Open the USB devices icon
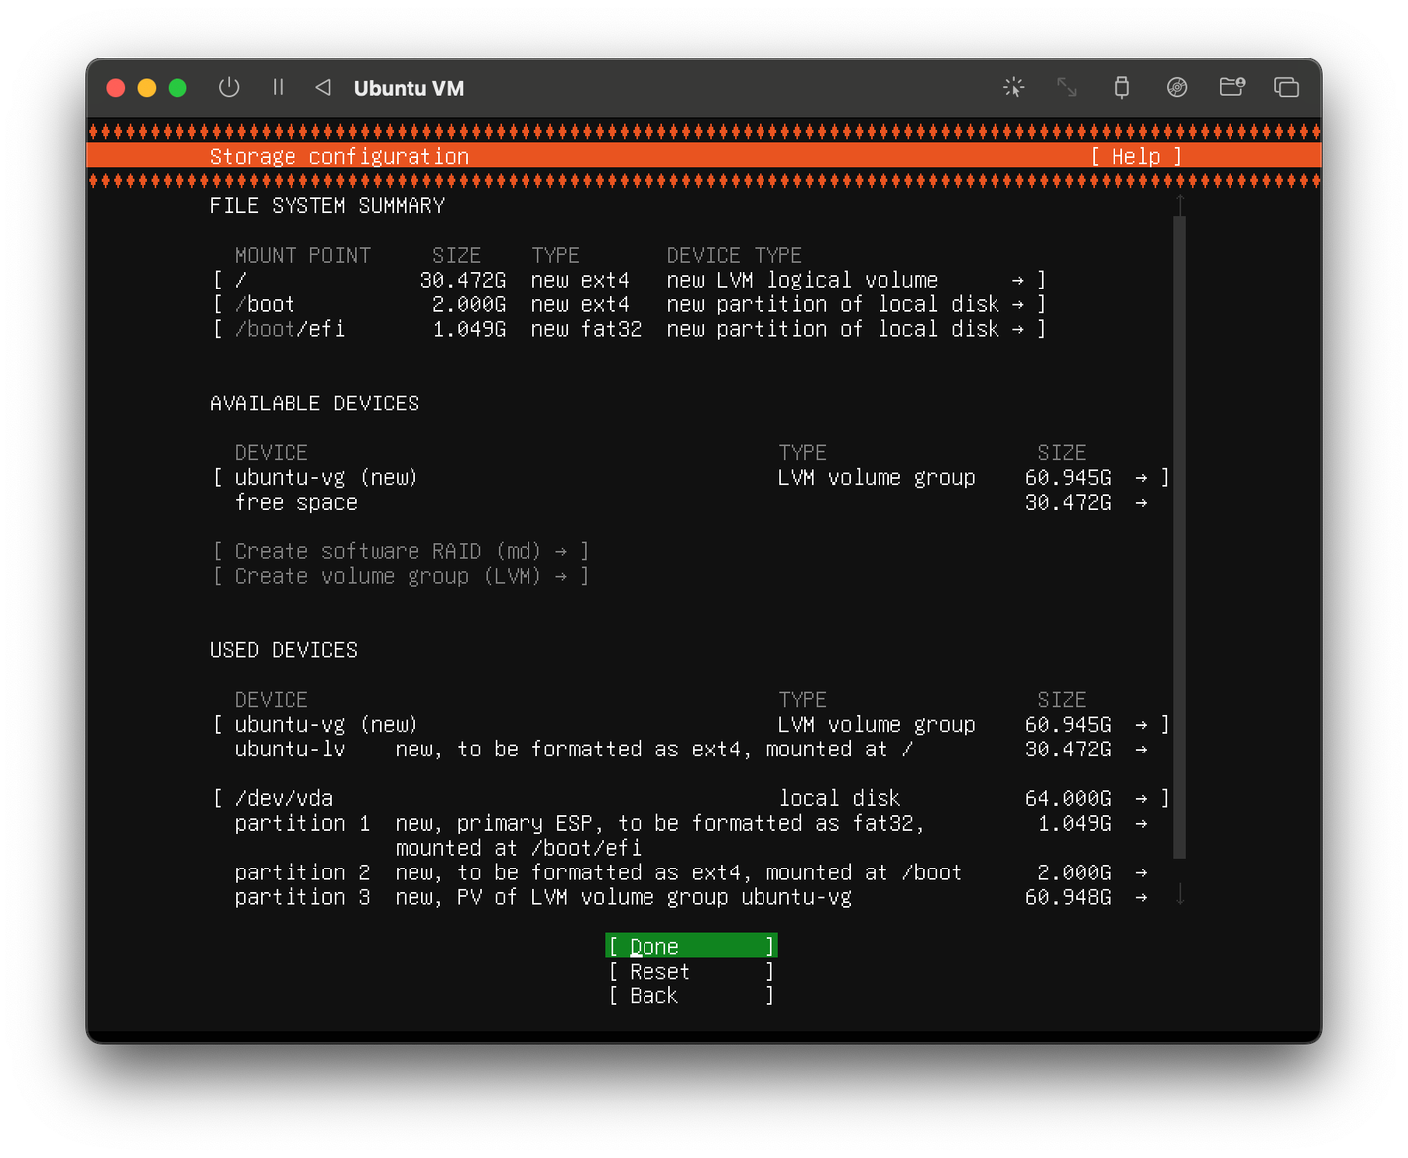The image size is (1408, 1158). [1121, 87]
